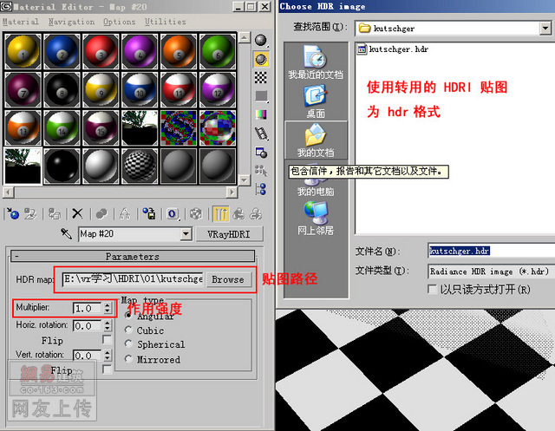
Task: Select the black 8-ball material slot
Action: [x=62, y=90]
